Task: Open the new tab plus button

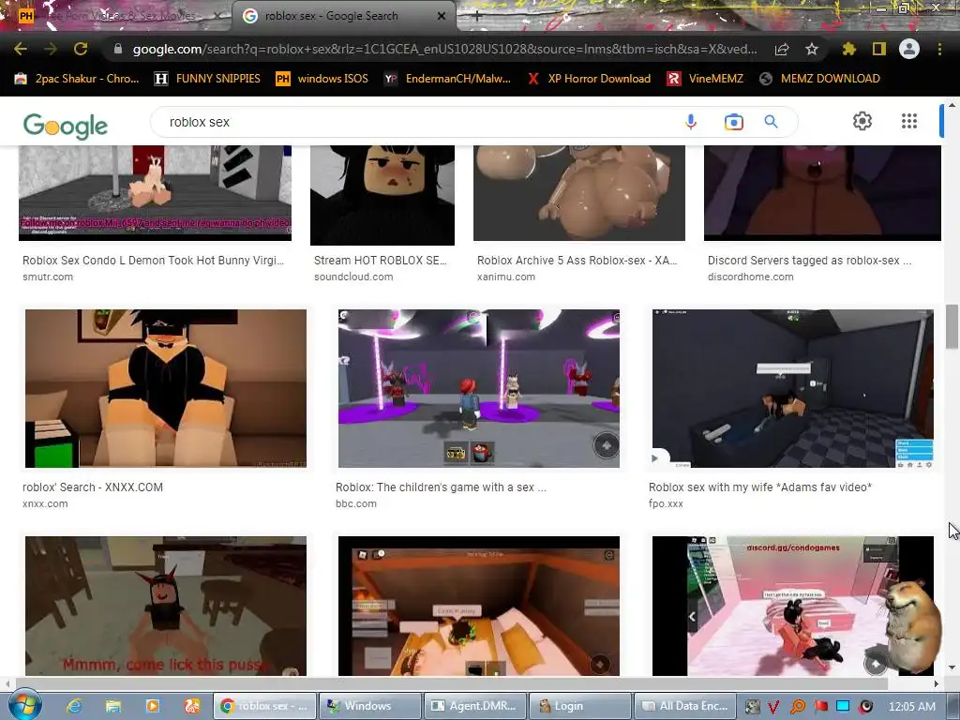Action: 477,17
